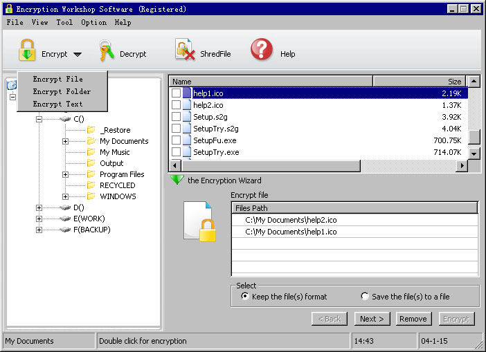The width and height of the screenshot is (486, 352).
Task: Choose Encrypt File from dropdown menu
Action: (x=62, y=79)
